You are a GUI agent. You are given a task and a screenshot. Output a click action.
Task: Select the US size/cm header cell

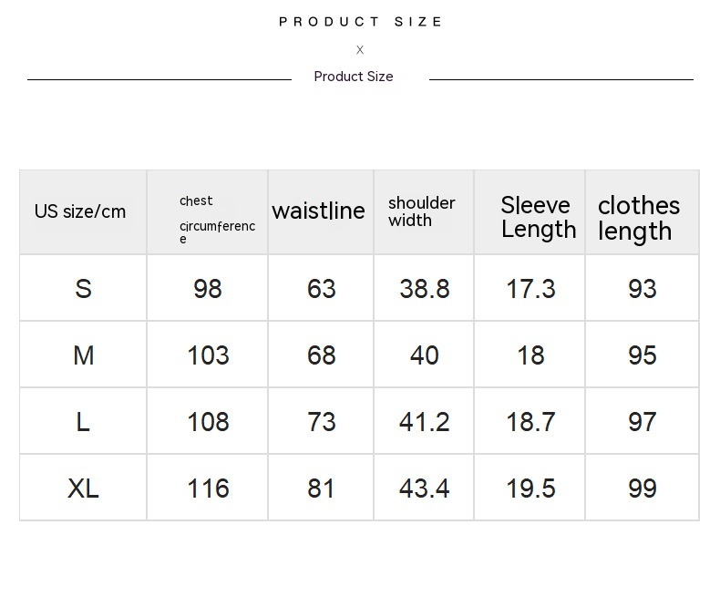point(80,211)
